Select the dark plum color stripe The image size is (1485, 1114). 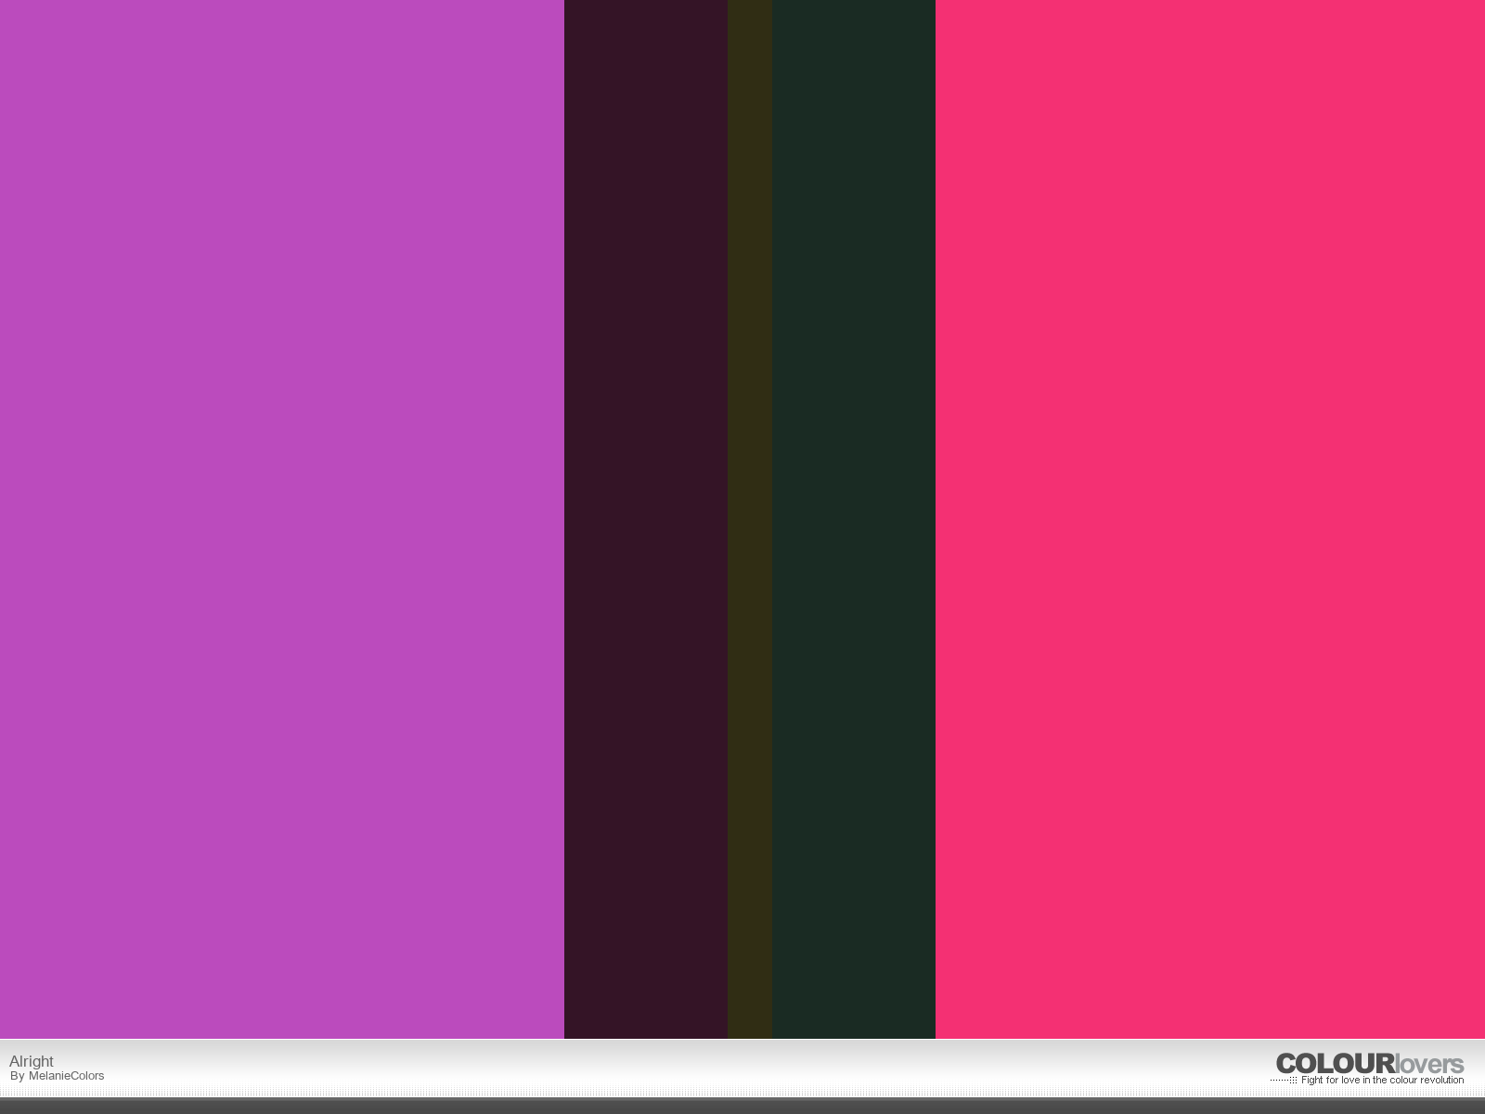coord(646,519)
